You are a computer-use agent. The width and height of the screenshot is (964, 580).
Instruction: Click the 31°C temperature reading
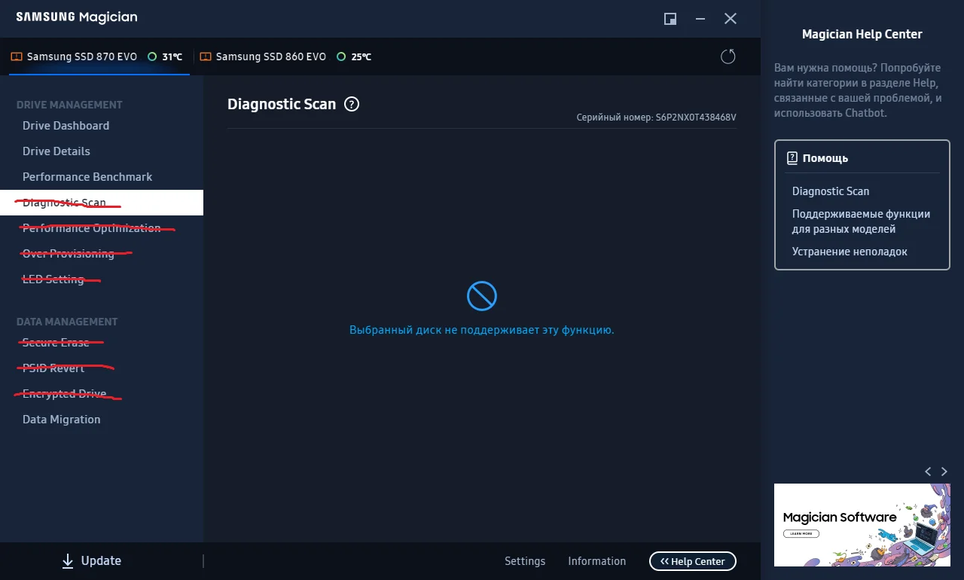point(172,56)
